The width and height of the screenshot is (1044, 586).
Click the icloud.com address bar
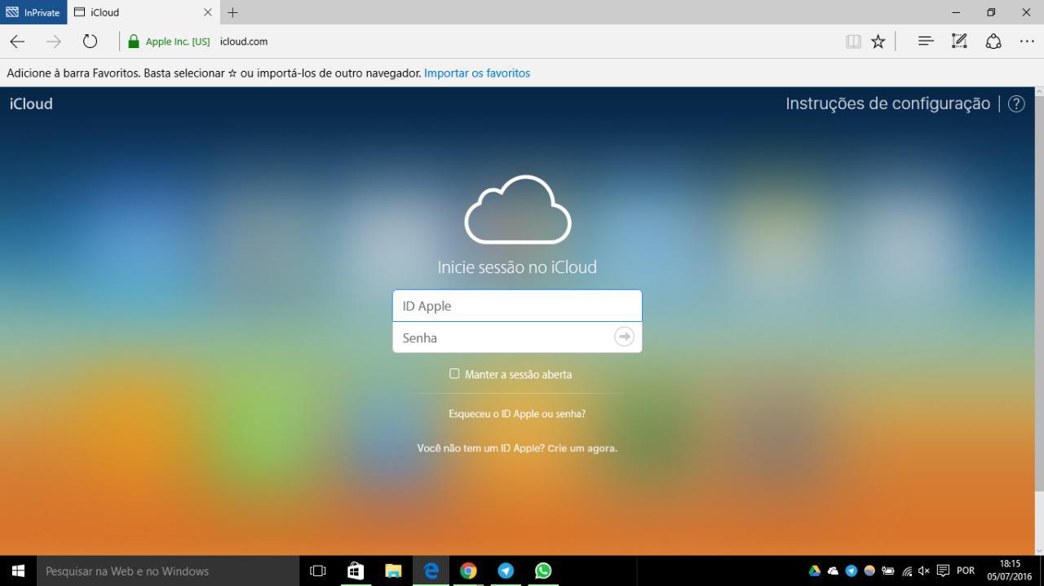244,42
